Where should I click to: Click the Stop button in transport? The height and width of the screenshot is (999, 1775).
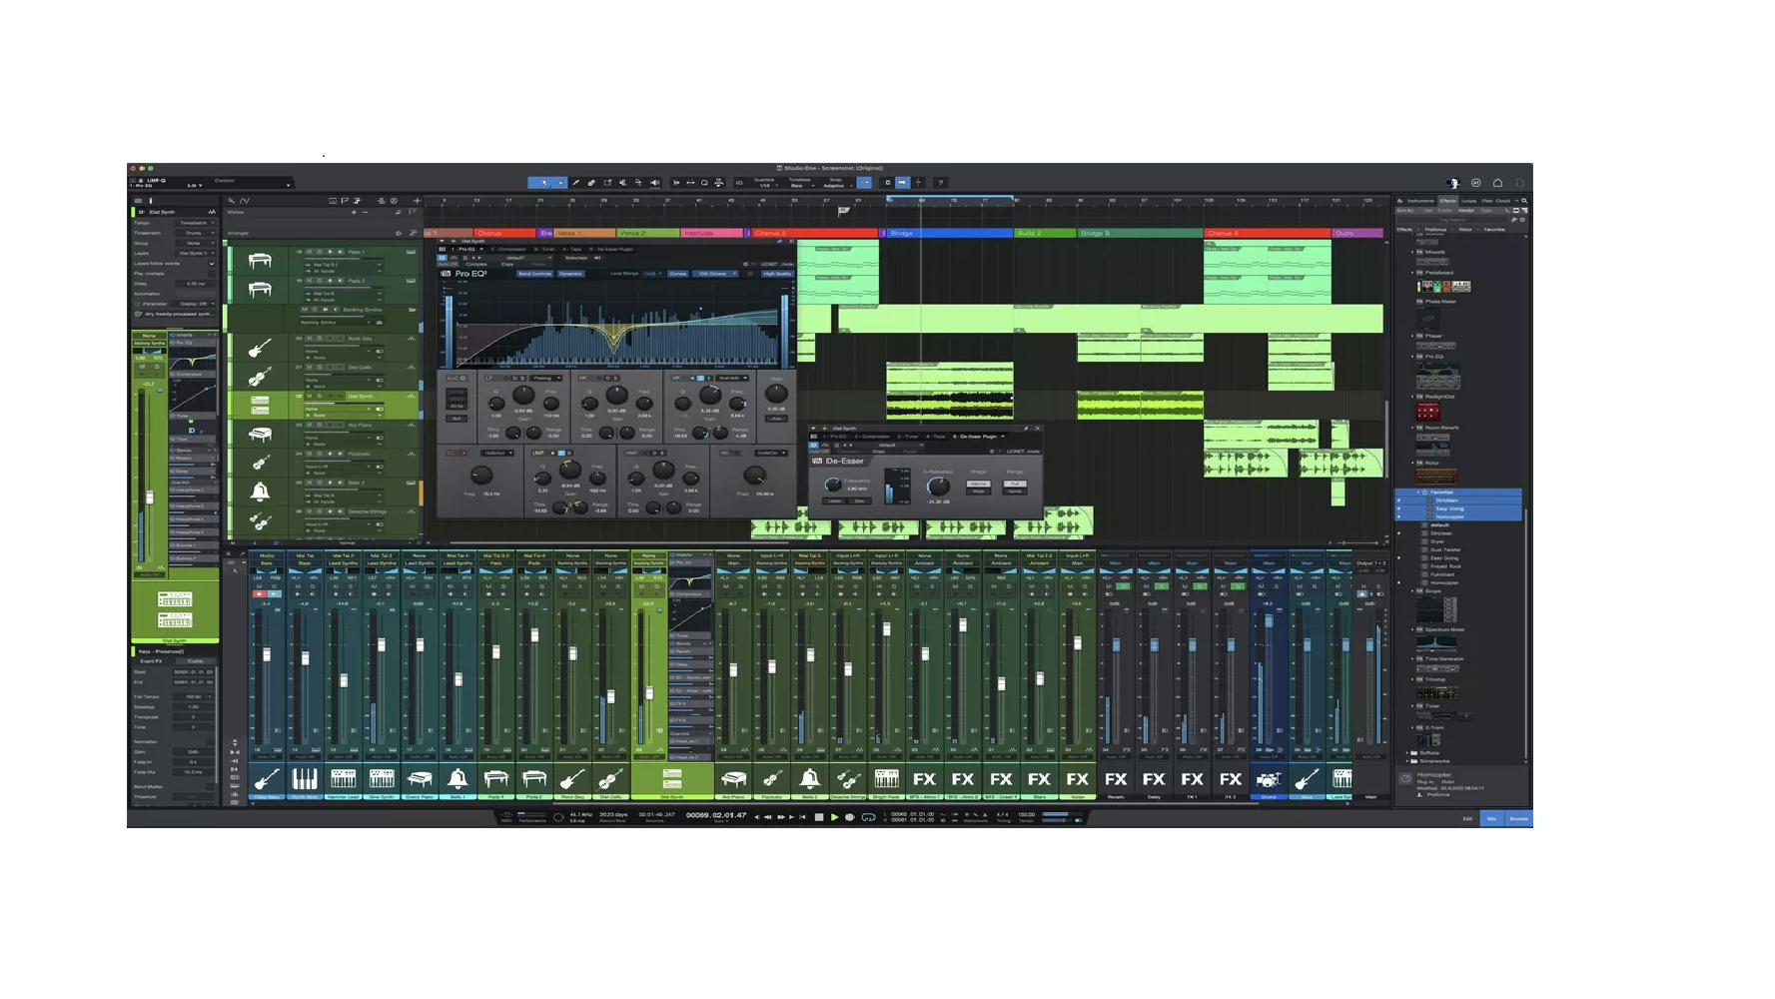coord(819,817)
